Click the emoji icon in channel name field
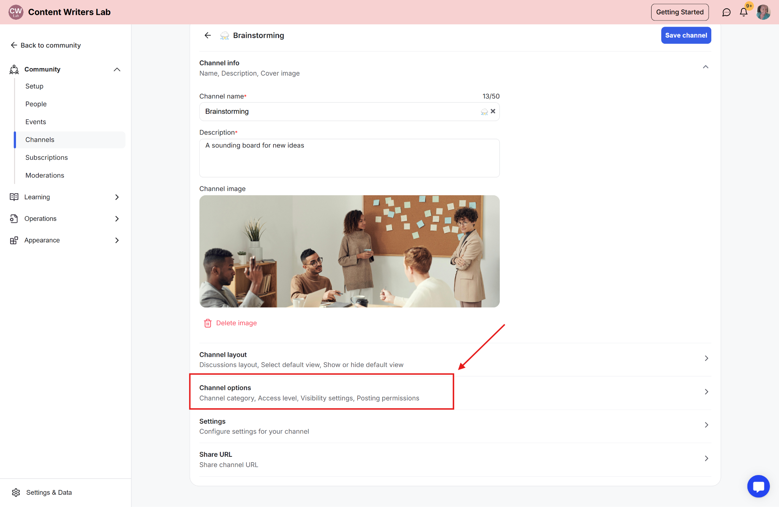 point(484,111)
